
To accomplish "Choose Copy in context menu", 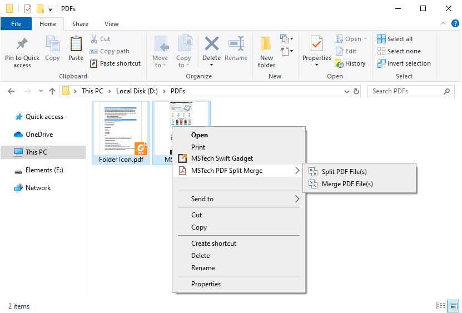I will tap(239, 227).
